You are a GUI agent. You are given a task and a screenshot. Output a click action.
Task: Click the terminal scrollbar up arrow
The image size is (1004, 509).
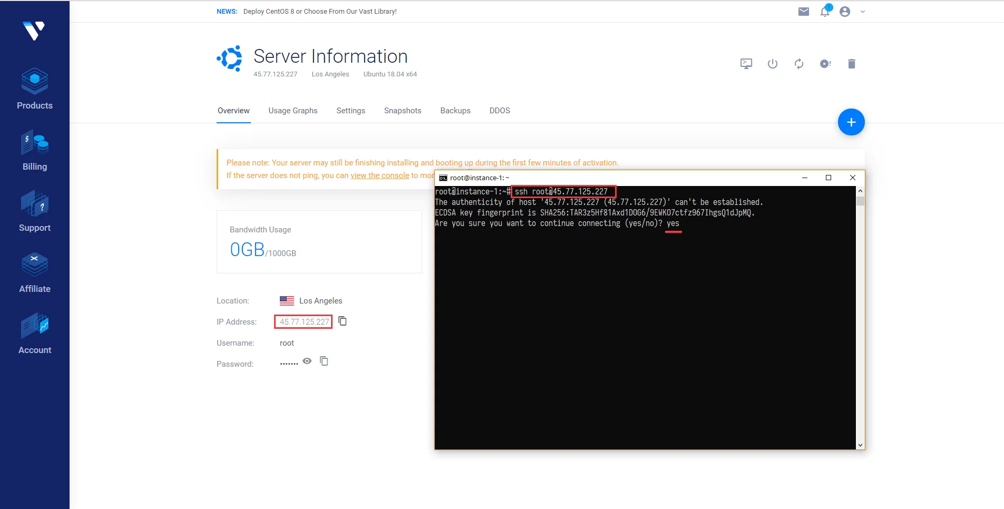[x=860, y=191]
